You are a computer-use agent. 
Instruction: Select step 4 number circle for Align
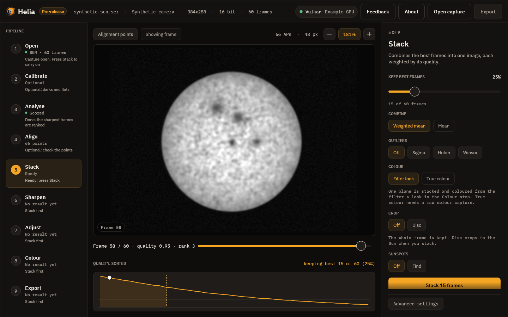pos(16,139)
